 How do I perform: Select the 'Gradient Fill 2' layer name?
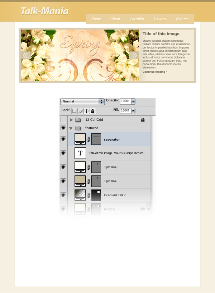pos(115,195)
